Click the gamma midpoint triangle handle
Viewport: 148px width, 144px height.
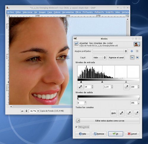click(x=102, y=82)
